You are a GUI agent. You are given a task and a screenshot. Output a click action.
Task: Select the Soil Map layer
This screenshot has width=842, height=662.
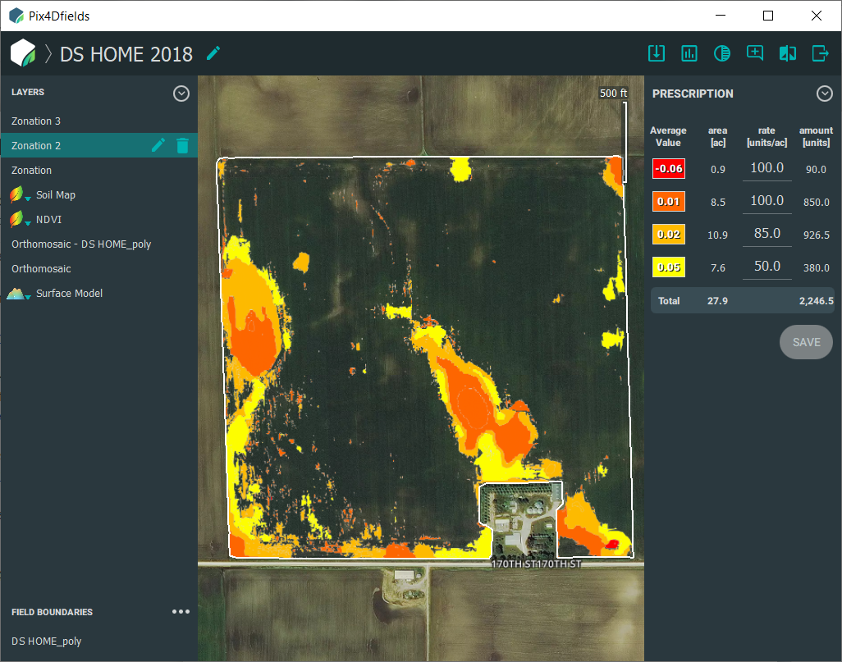click(98, 195)
